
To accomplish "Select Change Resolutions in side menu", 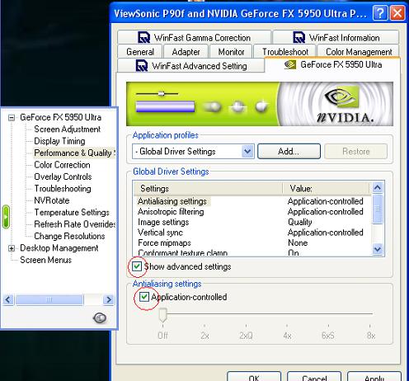I will 69,236.
